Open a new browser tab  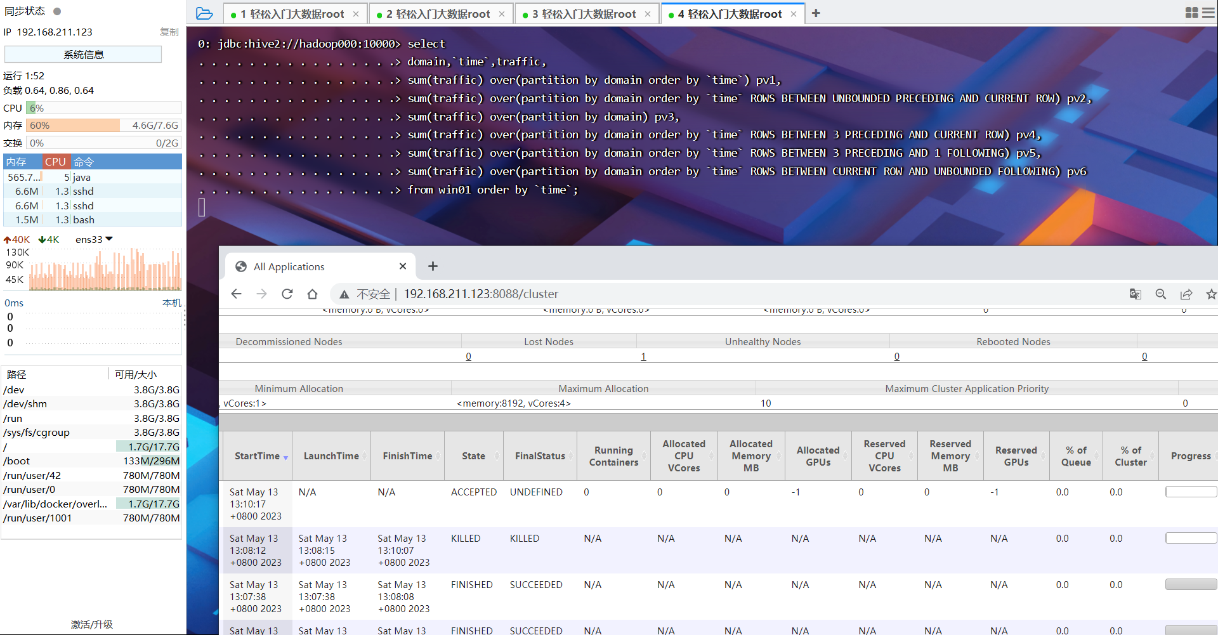433,266
